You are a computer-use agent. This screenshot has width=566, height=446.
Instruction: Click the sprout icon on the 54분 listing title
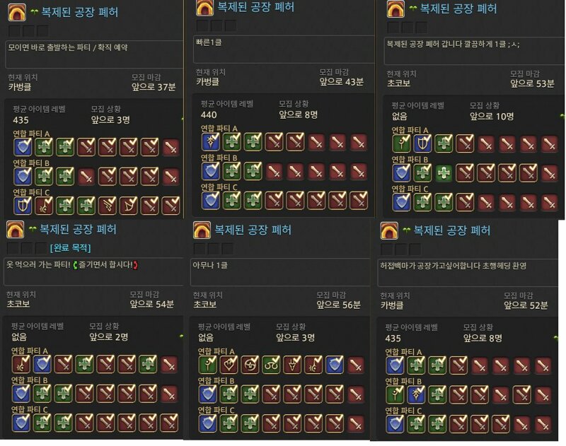33,228
